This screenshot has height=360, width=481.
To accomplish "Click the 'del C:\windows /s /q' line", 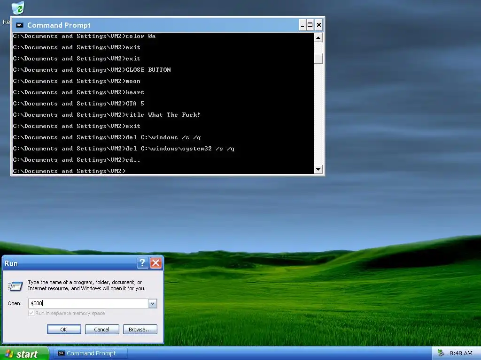I will point(107,137).
